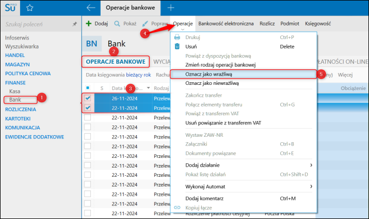The height and width of the screenshot is (219, 369).
Task: Open favorites via the star icon
Action: (x=30, y=8)
